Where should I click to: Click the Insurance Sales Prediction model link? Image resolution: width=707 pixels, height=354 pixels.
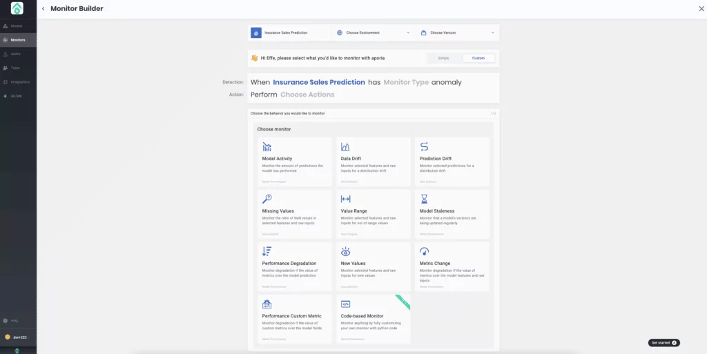click(x=319, y=82)
